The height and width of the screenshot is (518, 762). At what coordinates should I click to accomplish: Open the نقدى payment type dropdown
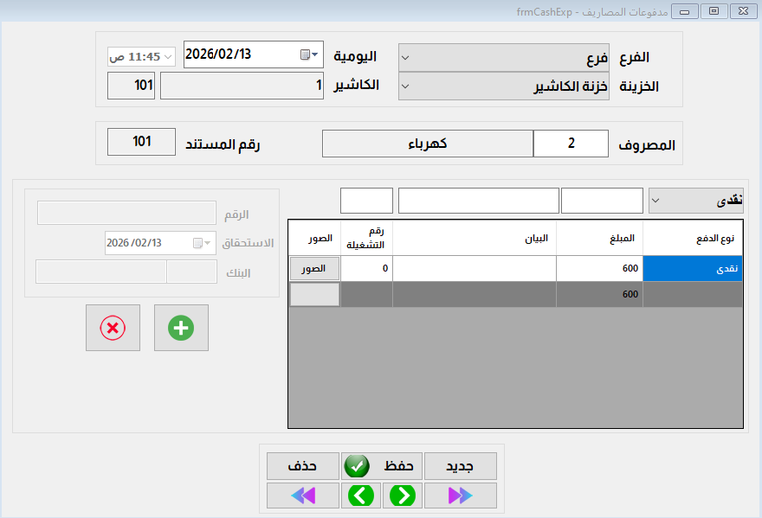pyautogui.click(x=695, y=201)
